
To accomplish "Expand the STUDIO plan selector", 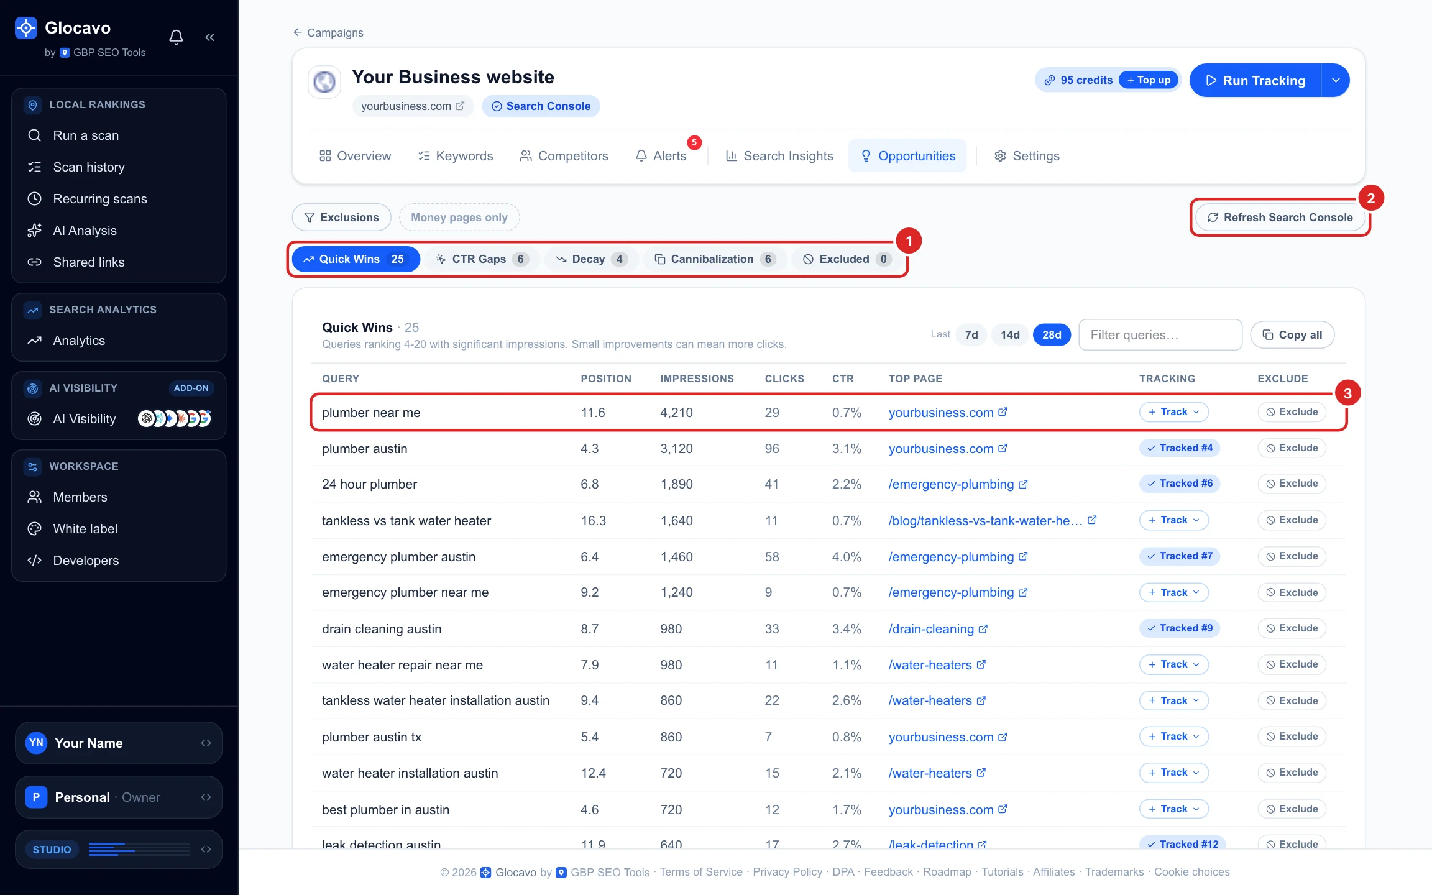I will [x=119, y=850].
